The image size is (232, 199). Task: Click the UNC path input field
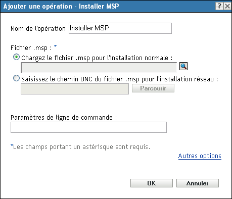coord(75,89)
